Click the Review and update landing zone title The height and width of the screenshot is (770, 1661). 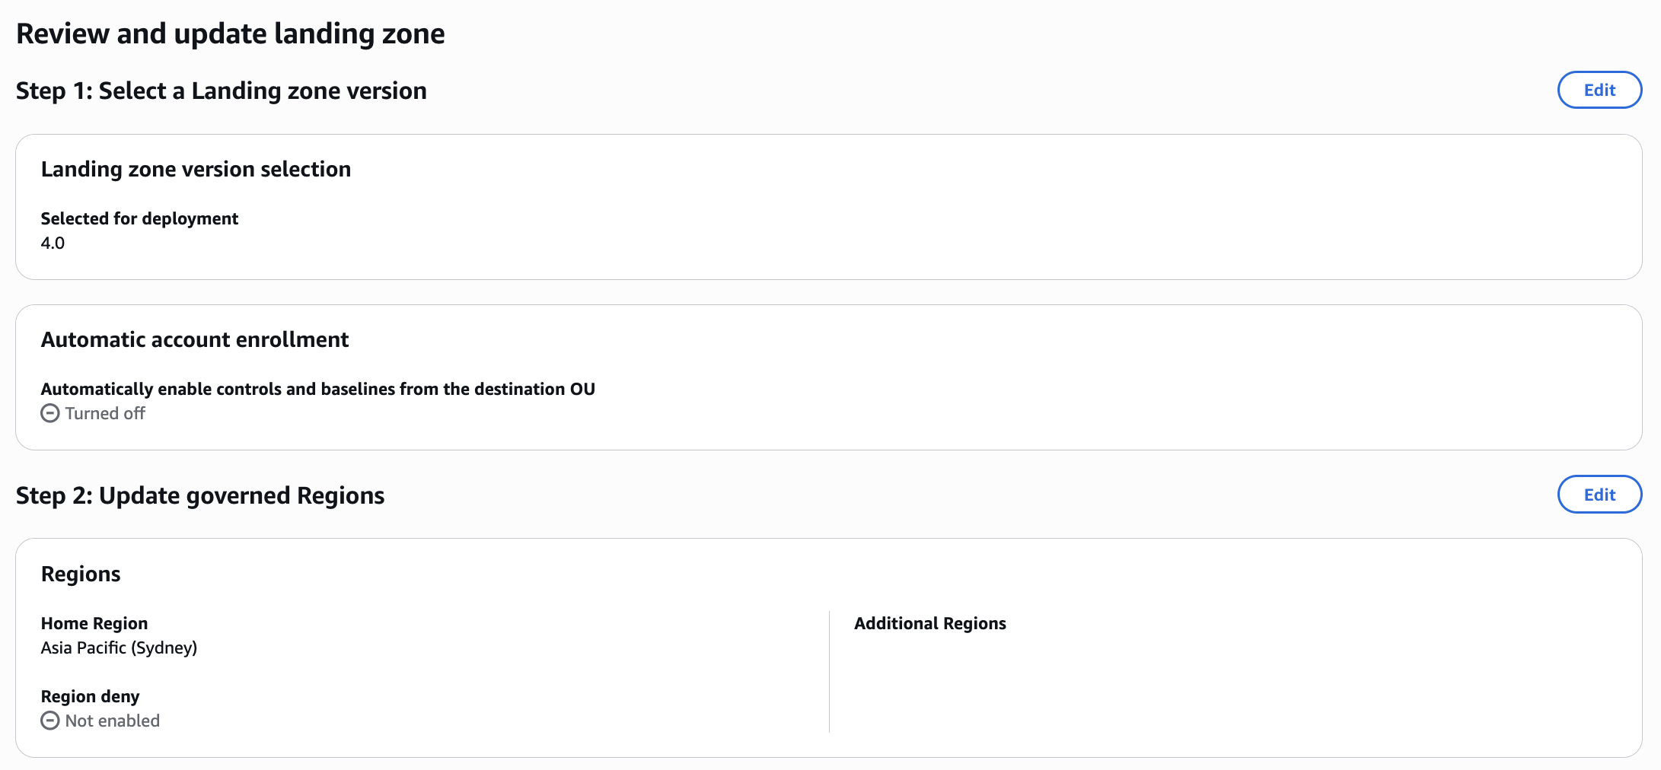coord(231,33)
